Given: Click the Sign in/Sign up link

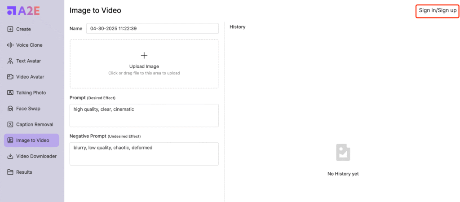Looking at the screenshot, I should (438, 11).
